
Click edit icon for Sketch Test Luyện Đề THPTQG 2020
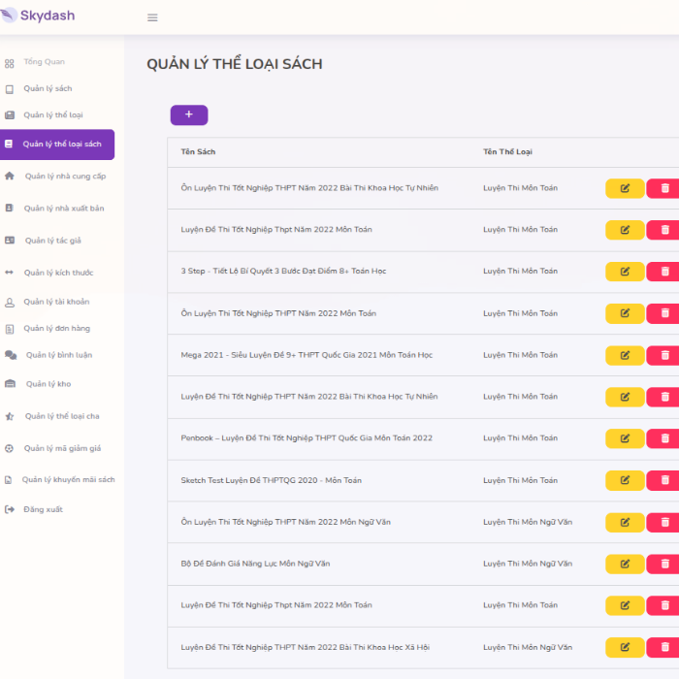pos(625,480)
